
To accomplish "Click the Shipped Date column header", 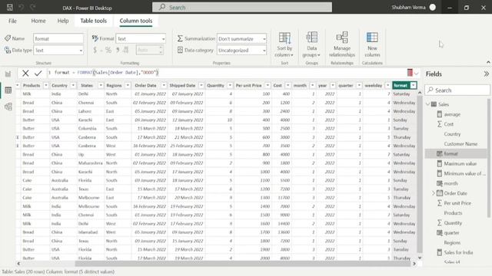I will [182, 85].
